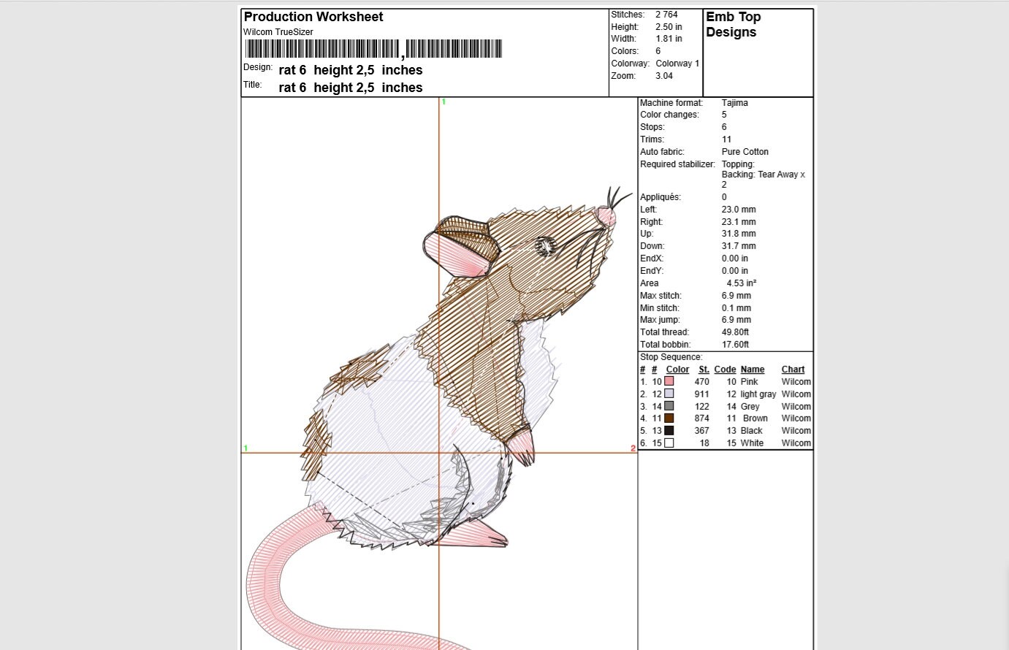Click the light gray color chip in row 2
The height and width of the screenshot is (650, 1009).
coord(669,394)
